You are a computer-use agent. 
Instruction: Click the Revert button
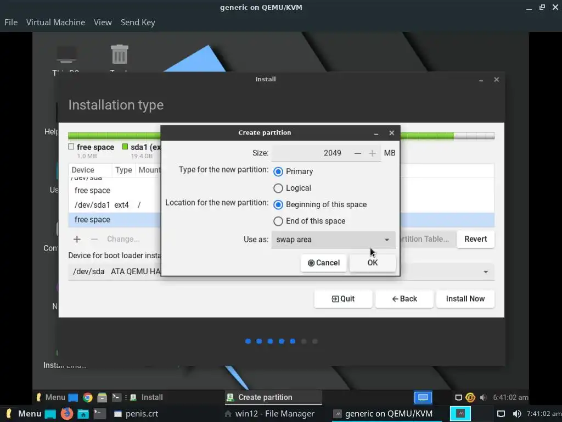(x=476, y=239)
